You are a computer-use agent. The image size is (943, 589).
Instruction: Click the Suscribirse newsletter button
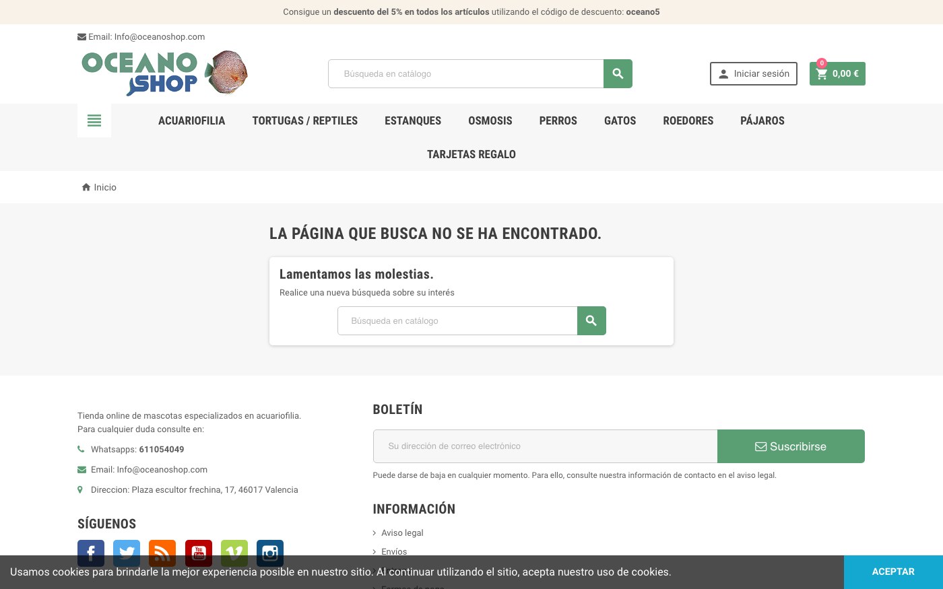(791, 446)
